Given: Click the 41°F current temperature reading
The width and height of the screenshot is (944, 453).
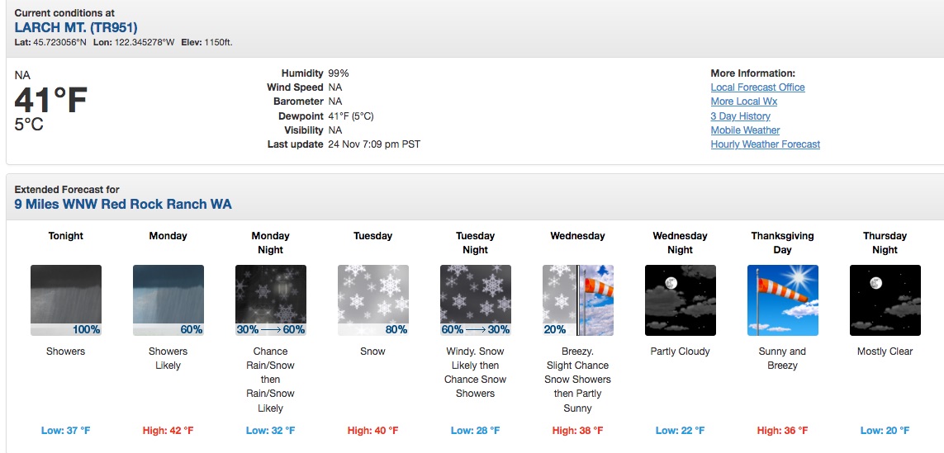Looking at the screenshot, I should (x=50, y=101).
